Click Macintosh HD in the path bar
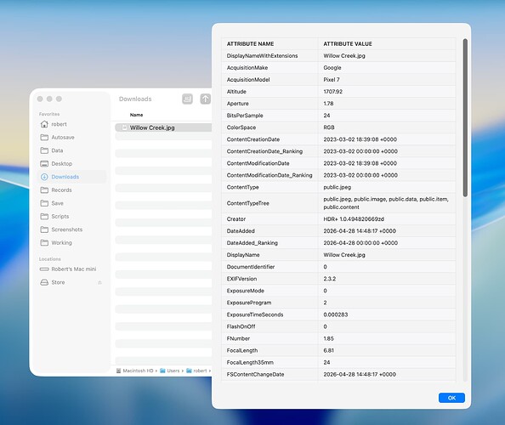 [x=138, y=371]
